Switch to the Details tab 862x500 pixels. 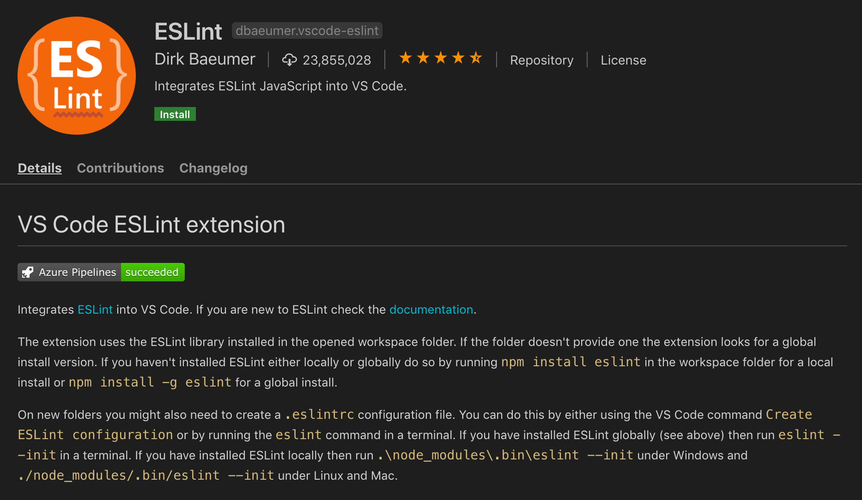point(40,168)
